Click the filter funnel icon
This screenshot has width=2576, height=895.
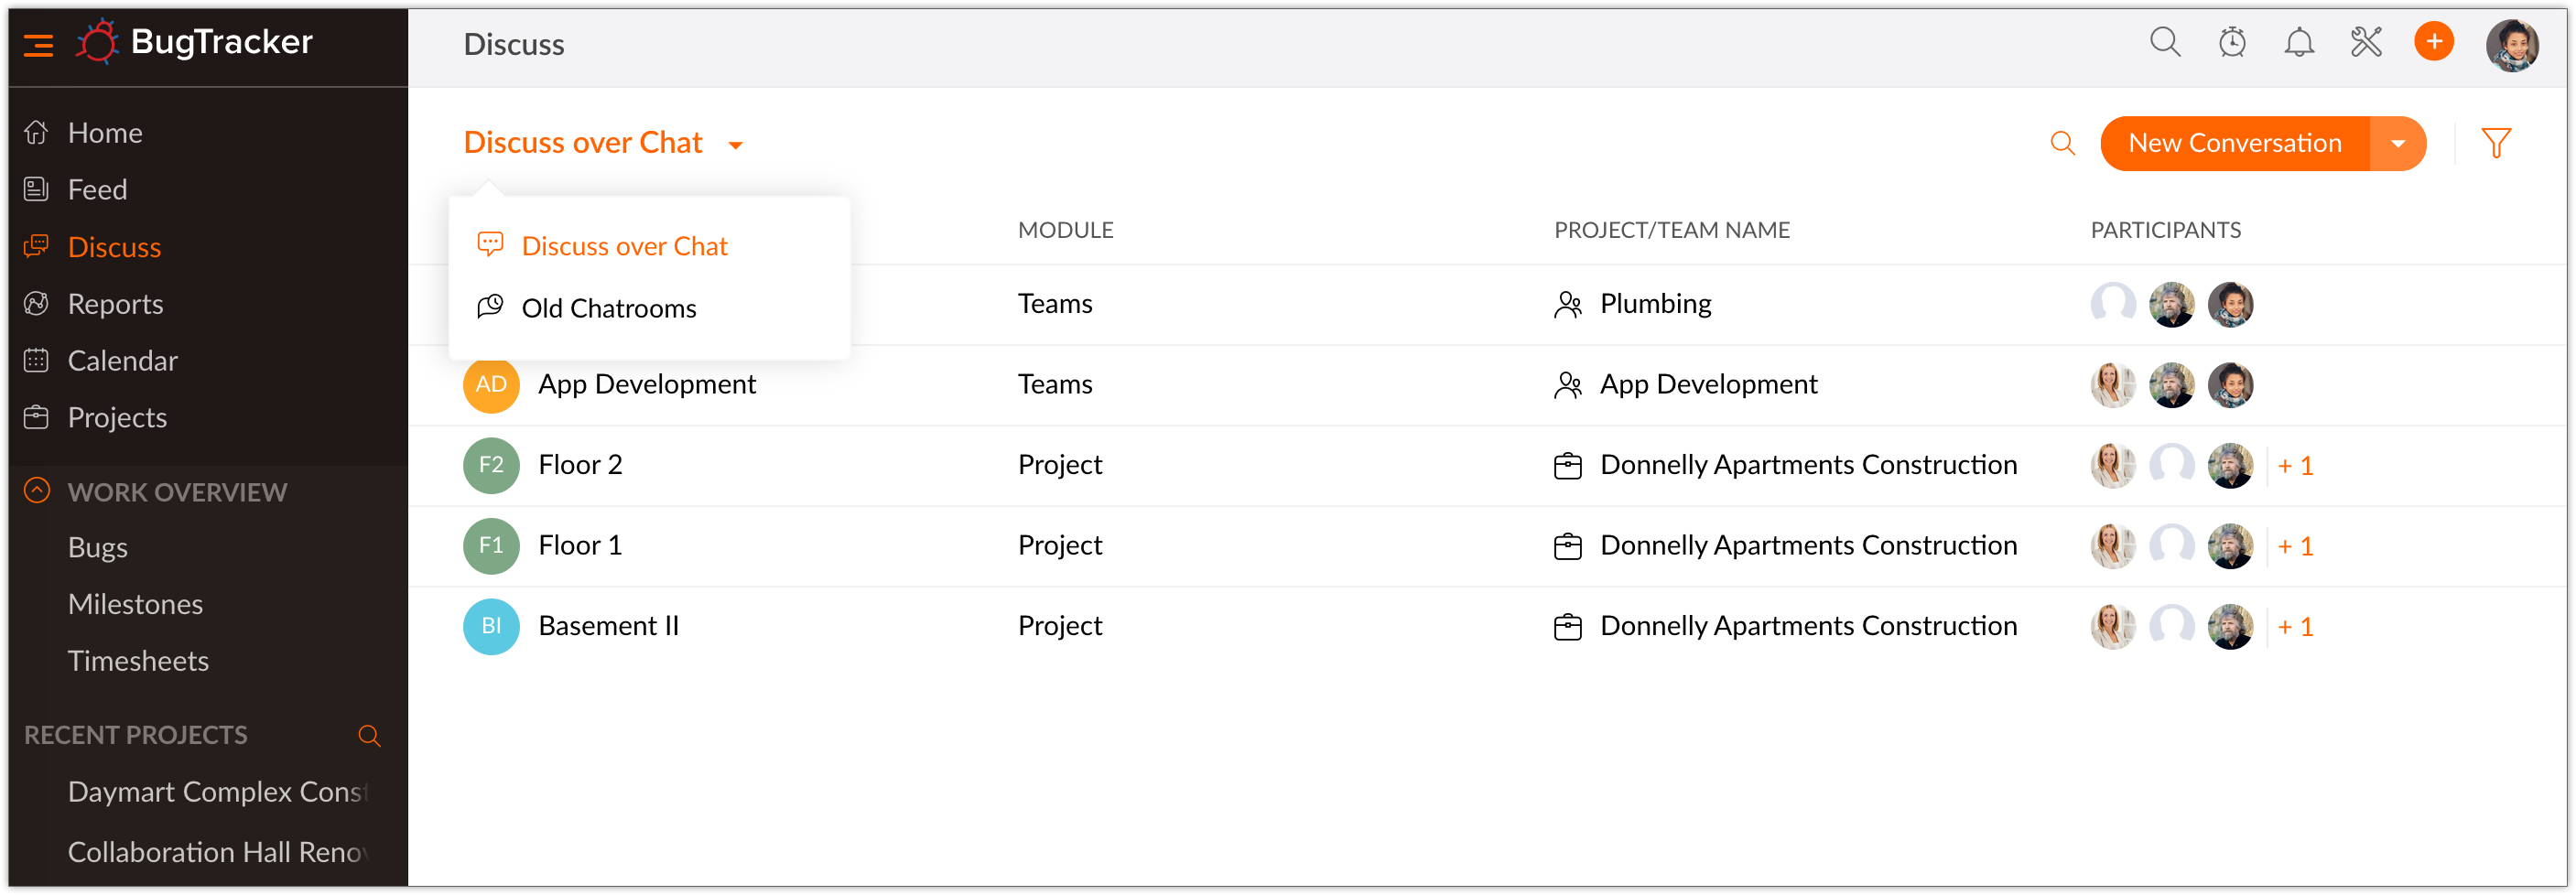click(2495, 144)
